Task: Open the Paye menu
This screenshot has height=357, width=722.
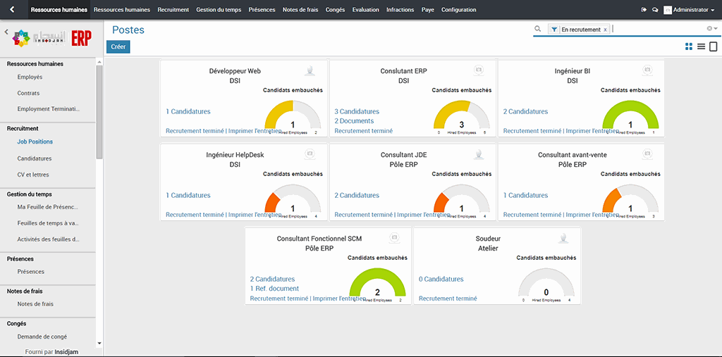Action: coord(427,10)
